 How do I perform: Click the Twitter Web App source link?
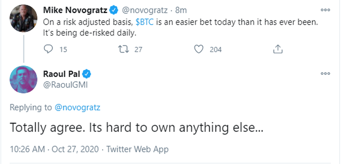(137, 149)
